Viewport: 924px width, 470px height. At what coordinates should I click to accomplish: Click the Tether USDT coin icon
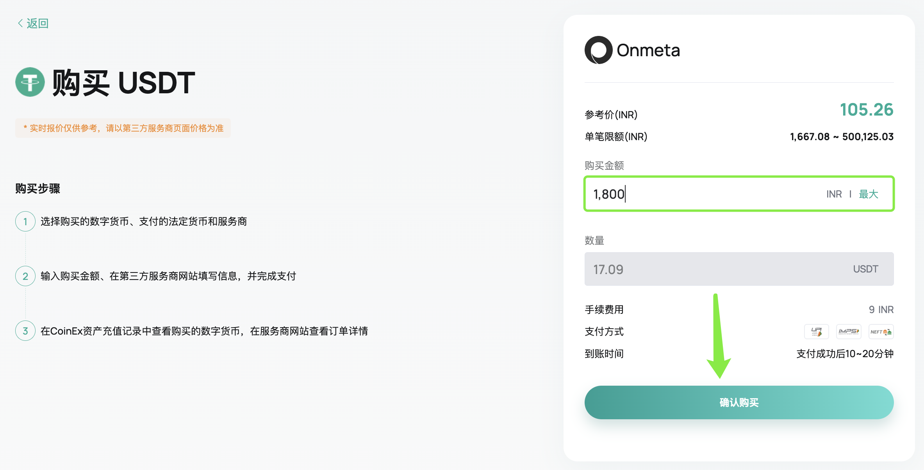30,82
